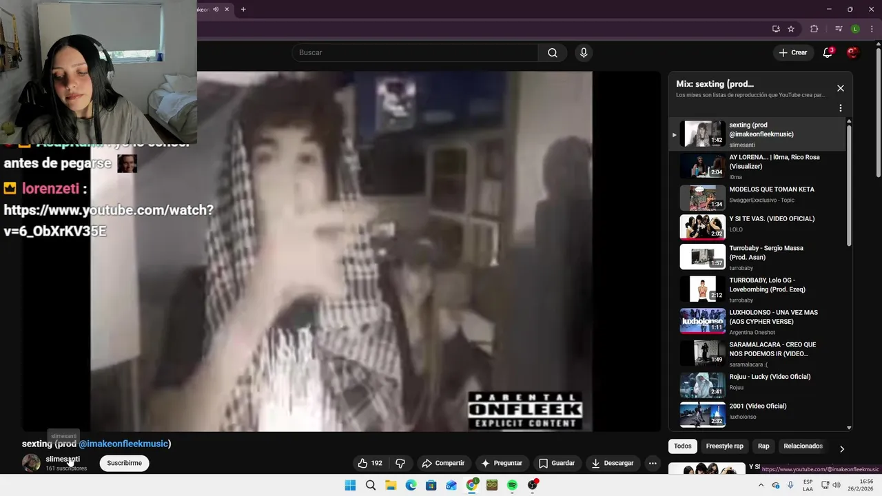Select Y SI TE VAS. (VIDEO OFICIAL)

[x=758, y=227]
